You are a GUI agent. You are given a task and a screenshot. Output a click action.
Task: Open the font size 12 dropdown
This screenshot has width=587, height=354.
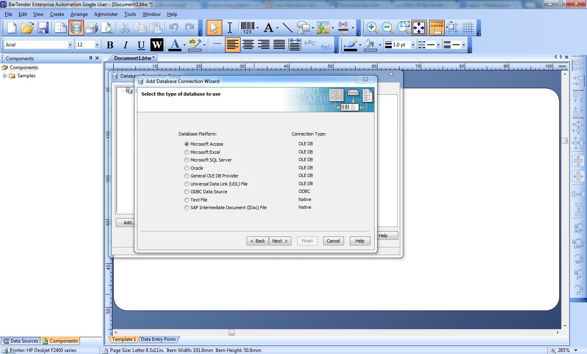(97, 45)
